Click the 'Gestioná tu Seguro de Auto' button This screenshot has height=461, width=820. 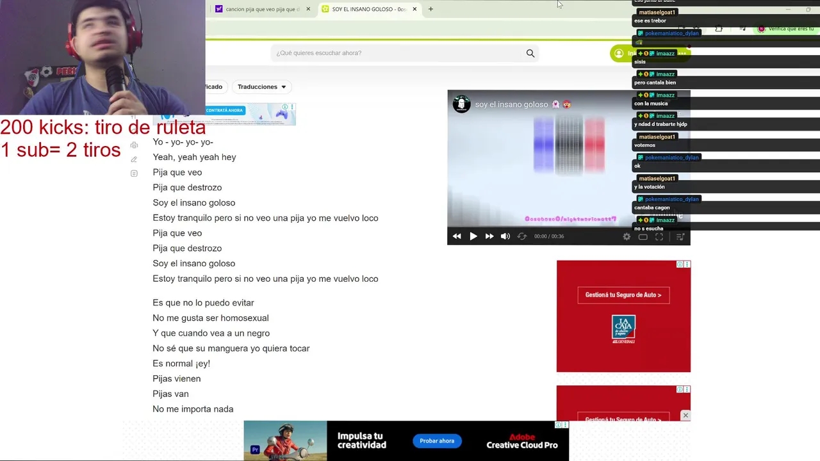623,295
